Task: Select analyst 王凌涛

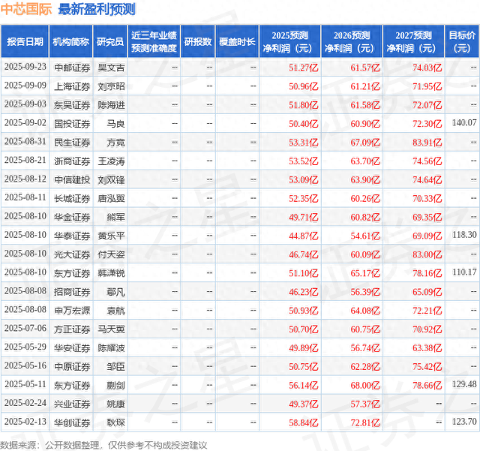Action: (111, 161)
